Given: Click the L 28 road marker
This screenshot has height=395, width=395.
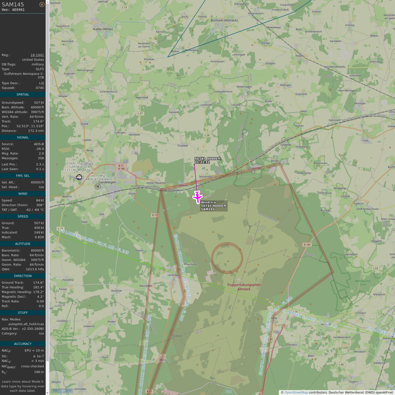Looking at the screenshot, I should coord(207,135).
